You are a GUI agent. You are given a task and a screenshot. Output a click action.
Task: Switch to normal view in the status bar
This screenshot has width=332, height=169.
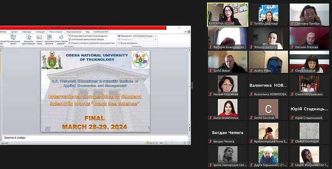pos(147,143)
